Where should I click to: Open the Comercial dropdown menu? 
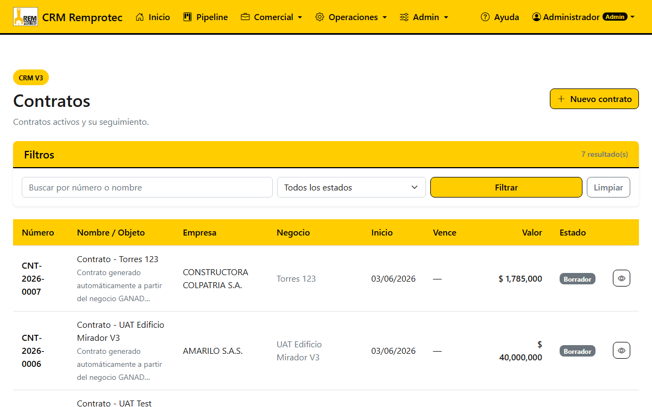[271, 17]
